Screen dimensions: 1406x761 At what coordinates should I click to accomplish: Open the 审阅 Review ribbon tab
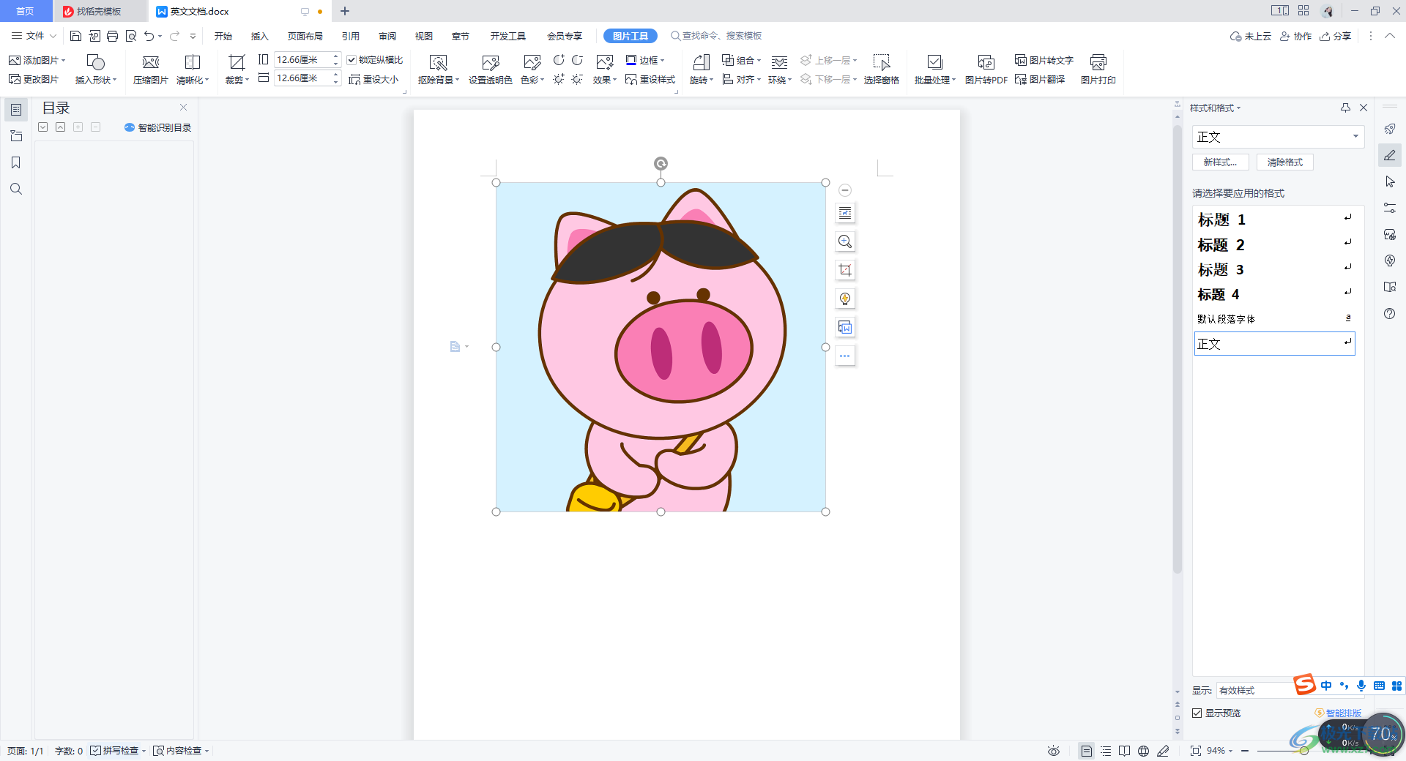pos(387,36)
